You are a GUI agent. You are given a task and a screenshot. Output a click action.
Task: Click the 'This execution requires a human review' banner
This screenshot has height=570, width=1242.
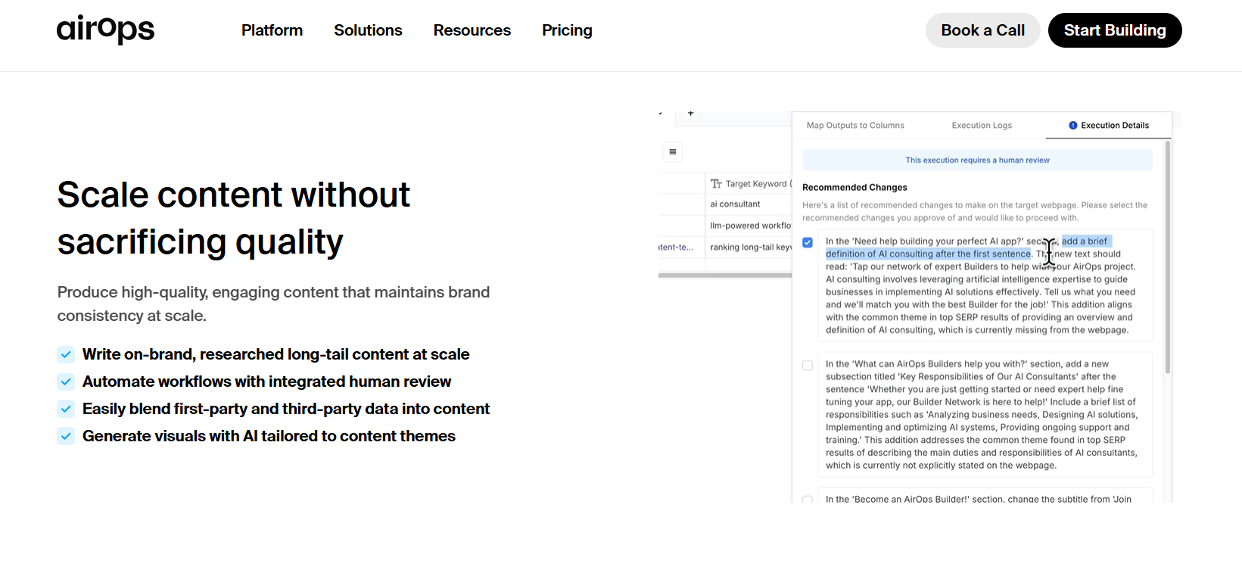[977, 160]
